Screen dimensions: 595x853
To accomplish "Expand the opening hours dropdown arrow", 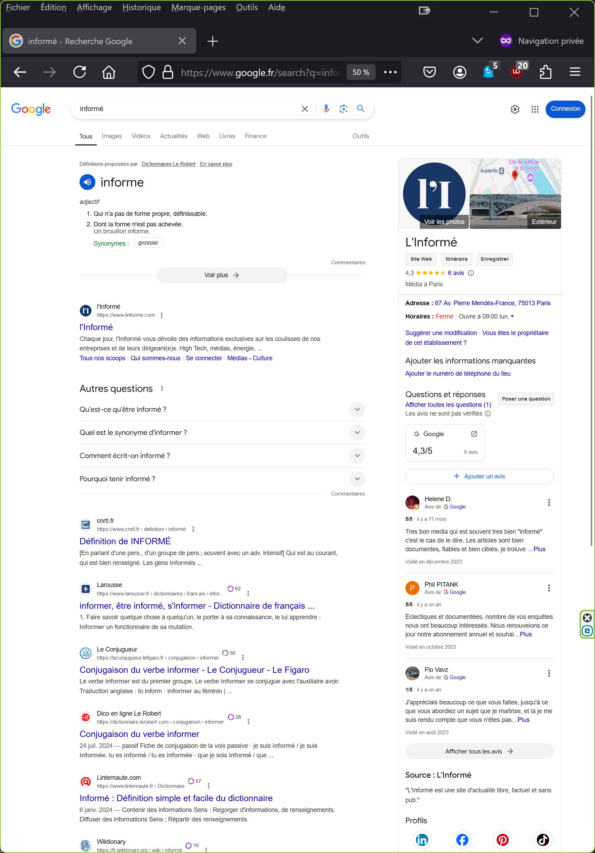I will click(512, 316).
